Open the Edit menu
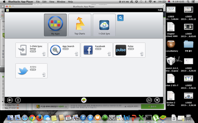This screenshot has height=123, width=198. 44,2
